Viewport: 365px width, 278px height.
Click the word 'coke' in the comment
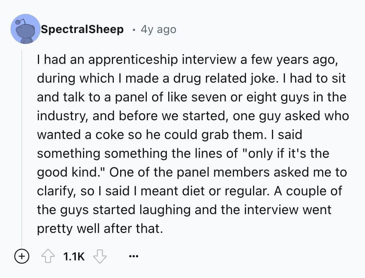(x=103, y=134)
